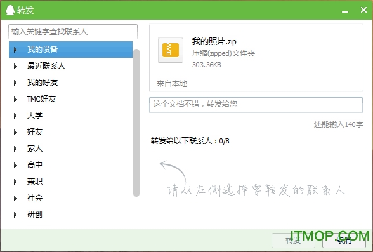The height and width of the screenshot is (252, 373).
Task: Expand the 兼职 group arrow
Action: click(x=15, y=182)
